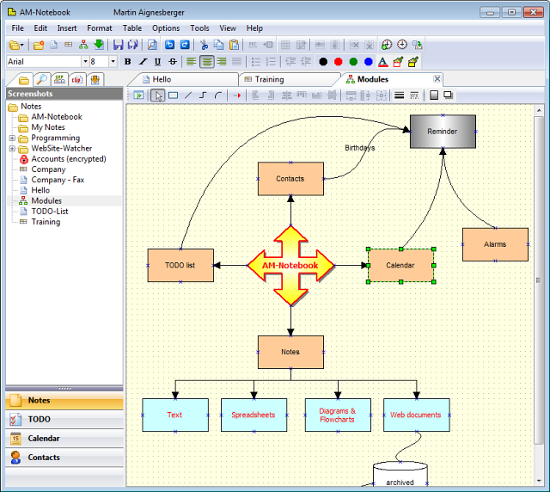Click the add alarm clock icon
Viewport: 550px width, 492px height.
387,45
